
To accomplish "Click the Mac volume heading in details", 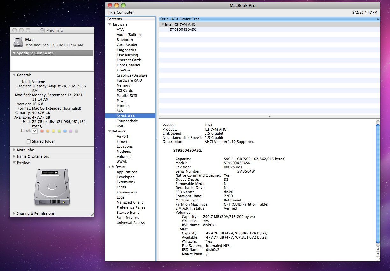I will coord(184,229).
